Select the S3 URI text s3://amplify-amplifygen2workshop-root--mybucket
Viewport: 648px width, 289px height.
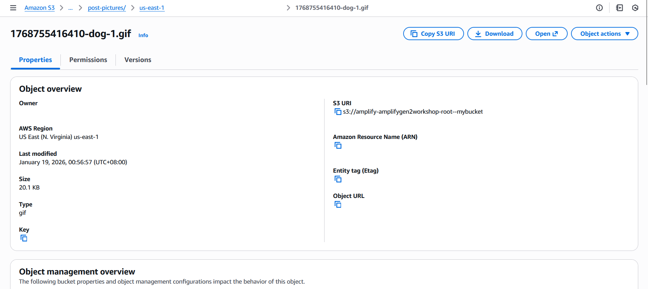pos(413,112)
